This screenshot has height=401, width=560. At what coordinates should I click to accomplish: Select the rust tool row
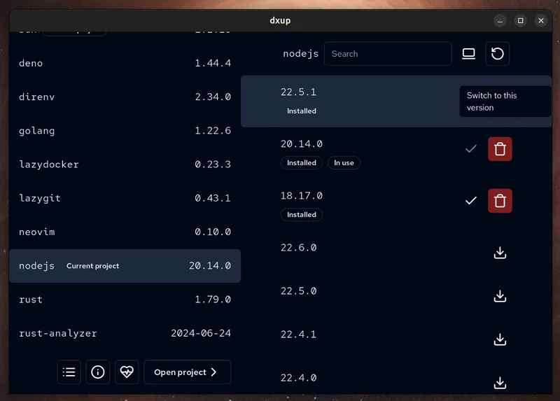pos(125,300)
